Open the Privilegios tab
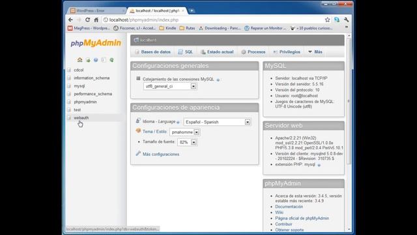 (x=287, y=52)
